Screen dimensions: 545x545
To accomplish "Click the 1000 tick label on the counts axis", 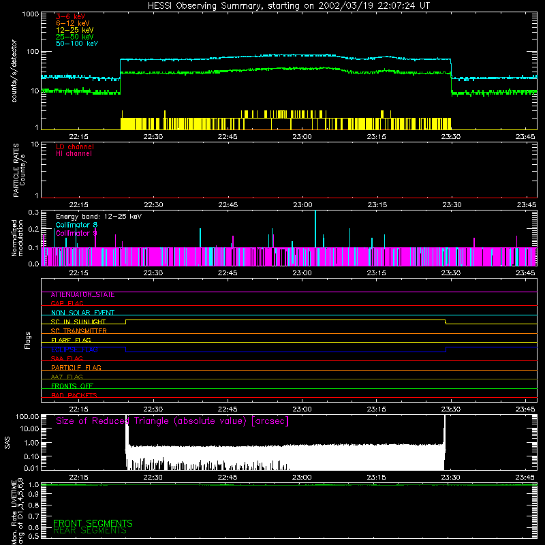I will point(30,14).
